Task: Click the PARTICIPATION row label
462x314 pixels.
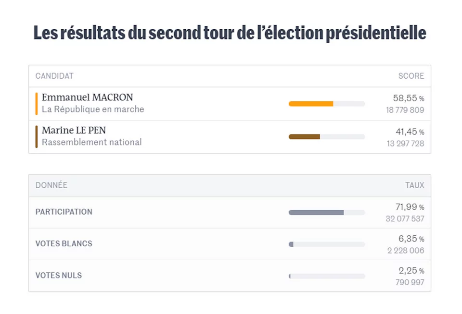Action: (x=64, y=212)
